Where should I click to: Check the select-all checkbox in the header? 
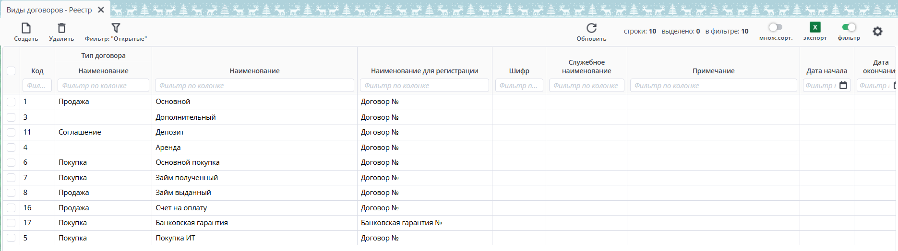tap(11, 71)
